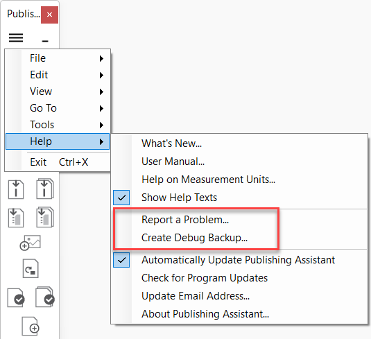Expand the File submenu
This screenshot has height=339, width=371.
pos(58,58)
